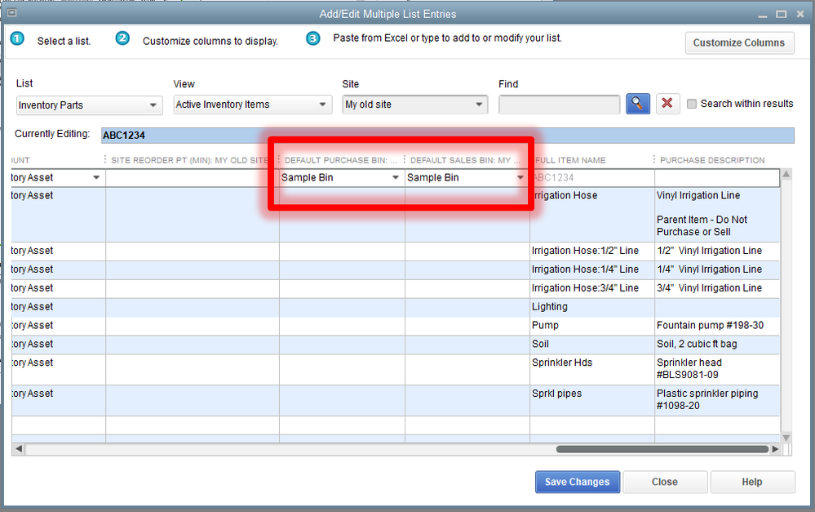Open the Site dropdown showing My old site
This screenshot has height=512, width=815.
point(414,105)
